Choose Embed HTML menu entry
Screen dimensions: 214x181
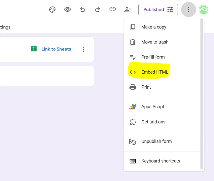click(155, 72)
